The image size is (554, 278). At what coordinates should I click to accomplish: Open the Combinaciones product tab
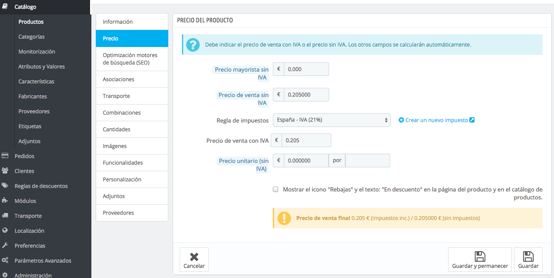point(132,113)
